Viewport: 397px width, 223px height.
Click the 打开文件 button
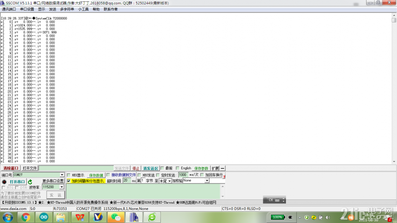(30, 168)
